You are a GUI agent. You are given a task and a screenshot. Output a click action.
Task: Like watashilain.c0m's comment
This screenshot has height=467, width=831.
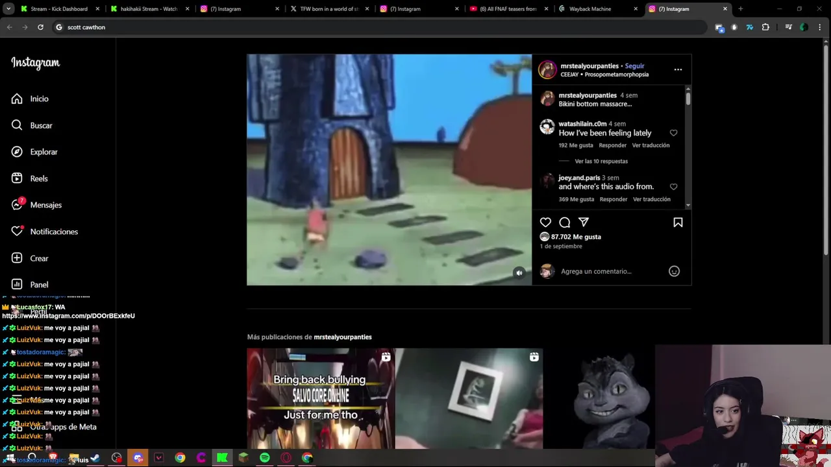(673, 133)
